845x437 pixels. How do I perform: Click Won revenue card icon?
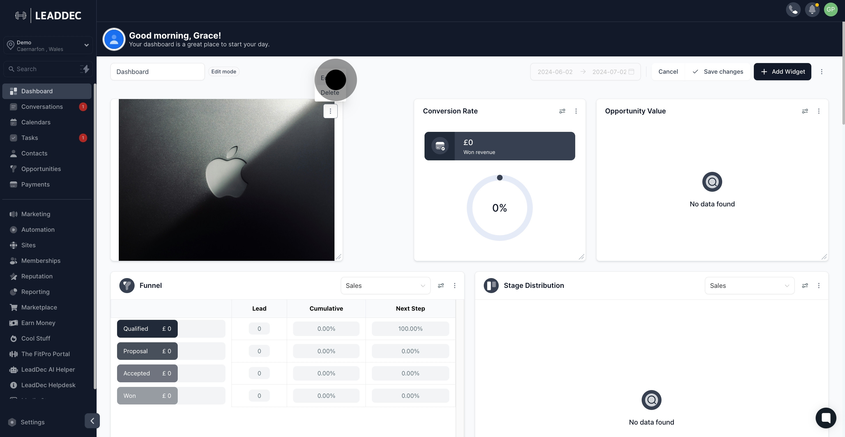[x=440, y=146]
